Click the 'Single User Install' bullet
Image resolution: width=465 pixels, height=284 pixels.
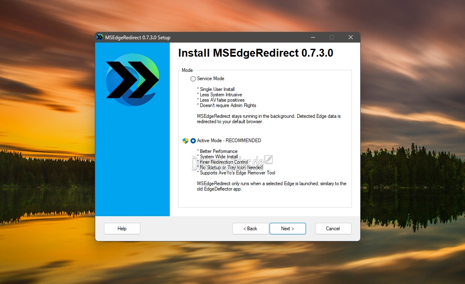pos(216,89)
